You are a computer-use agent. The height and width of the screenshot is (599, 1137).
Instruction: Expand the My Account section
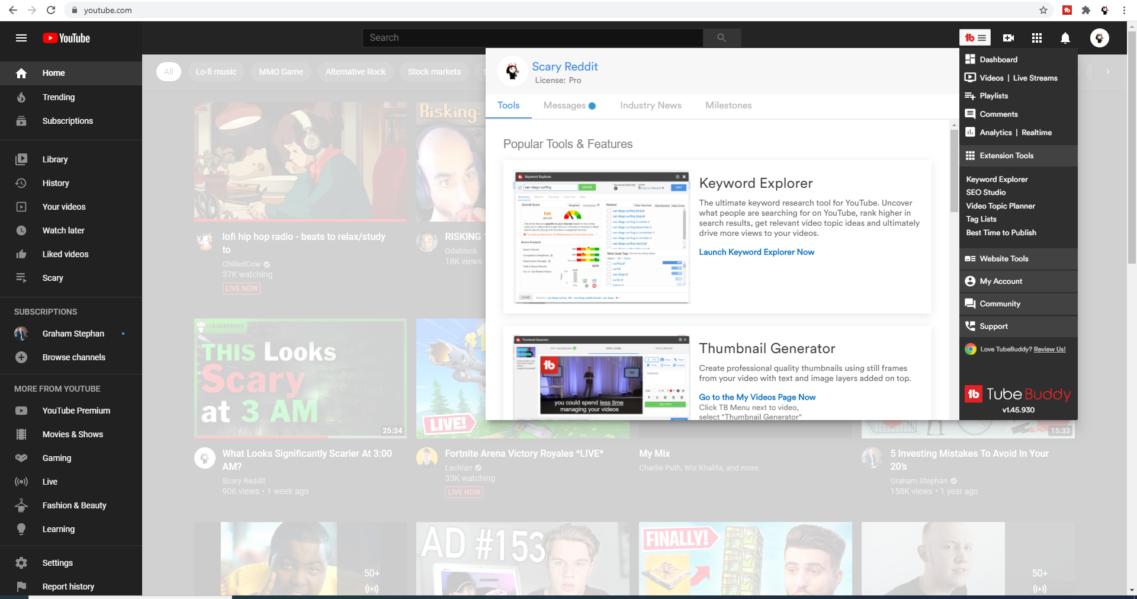click(x=1001, y=281)
